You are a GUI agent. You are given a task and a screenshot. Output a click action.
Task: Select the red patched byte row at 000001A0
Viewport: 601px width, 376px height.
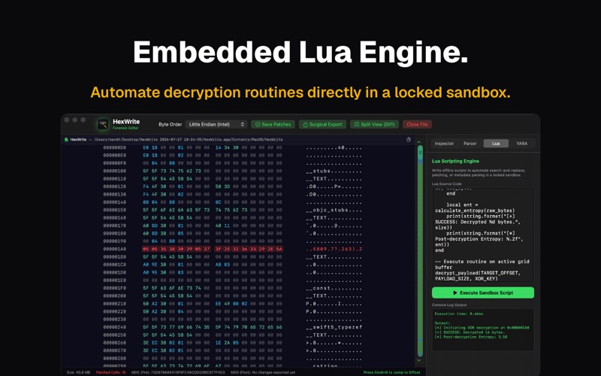233,249
